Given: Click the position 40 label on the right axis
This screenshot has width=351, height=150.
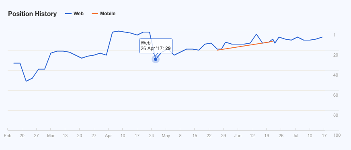Looking at the screenshot, I should [x=336, y=75].
